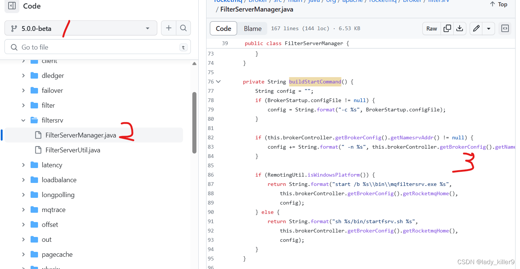Switch to the Blame tab
520x269 pixels.
click(x=253, y=28)
